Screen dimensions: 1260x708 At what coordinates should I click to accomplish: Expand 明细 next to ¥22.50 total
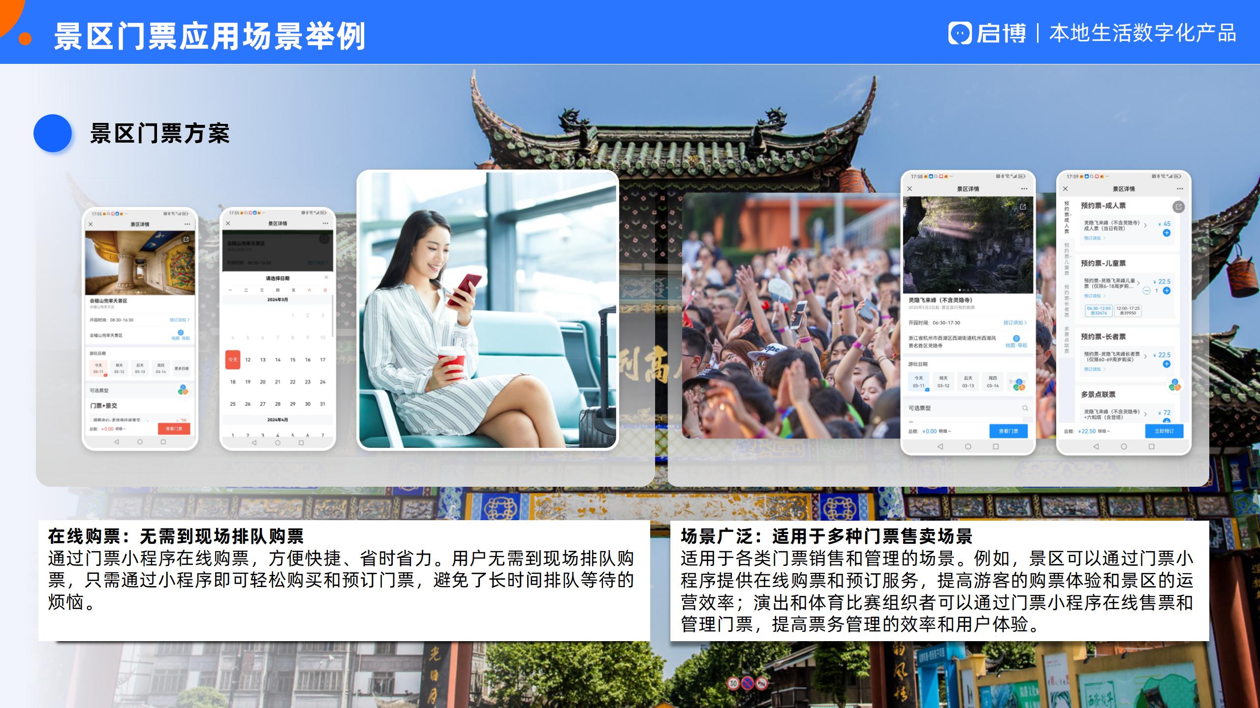1104,431
